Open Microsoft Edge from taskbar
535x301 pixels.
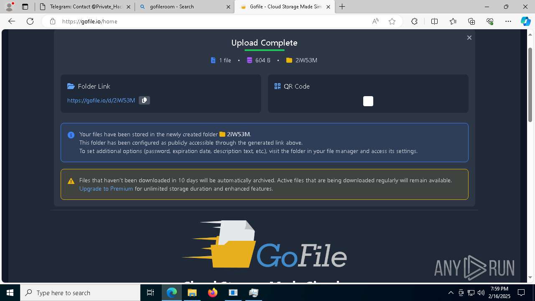tap(172, 293)
